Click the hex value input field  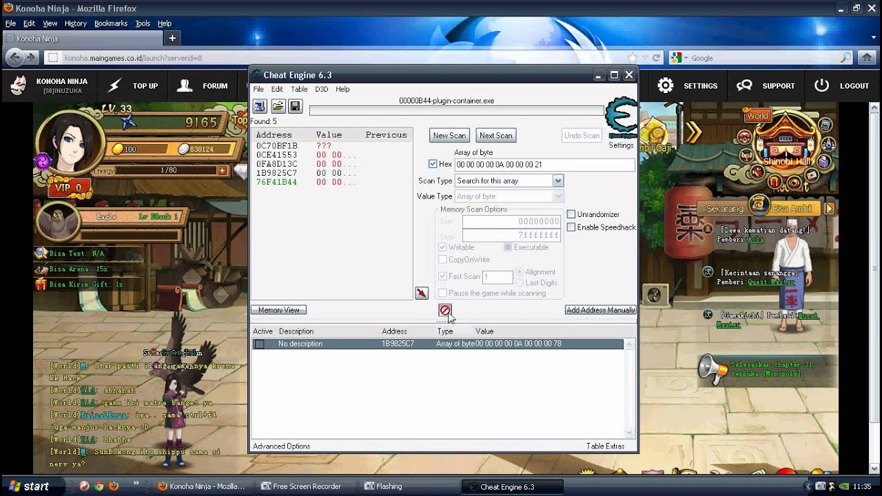544,165
